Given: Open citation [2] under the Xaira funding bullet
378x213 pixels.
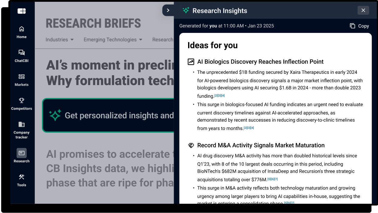Looking at the screenshot, I should click(x=216, y=95).
